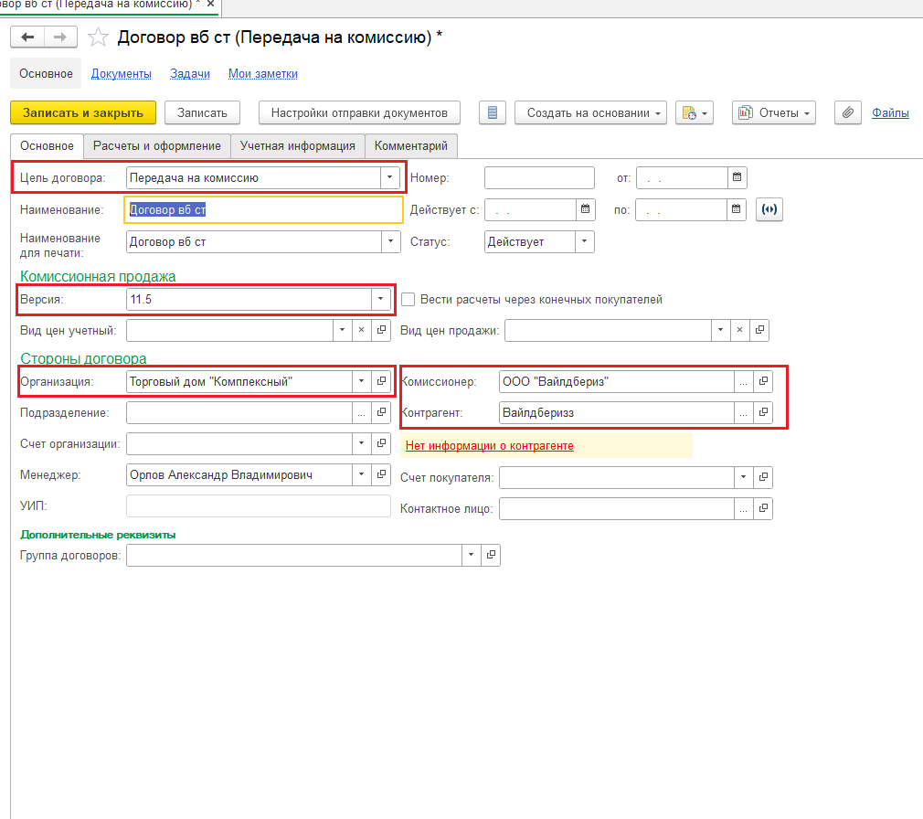Open 'Настройки отправки документов'
Screen dimensions: 923x819
pos(360,112)
